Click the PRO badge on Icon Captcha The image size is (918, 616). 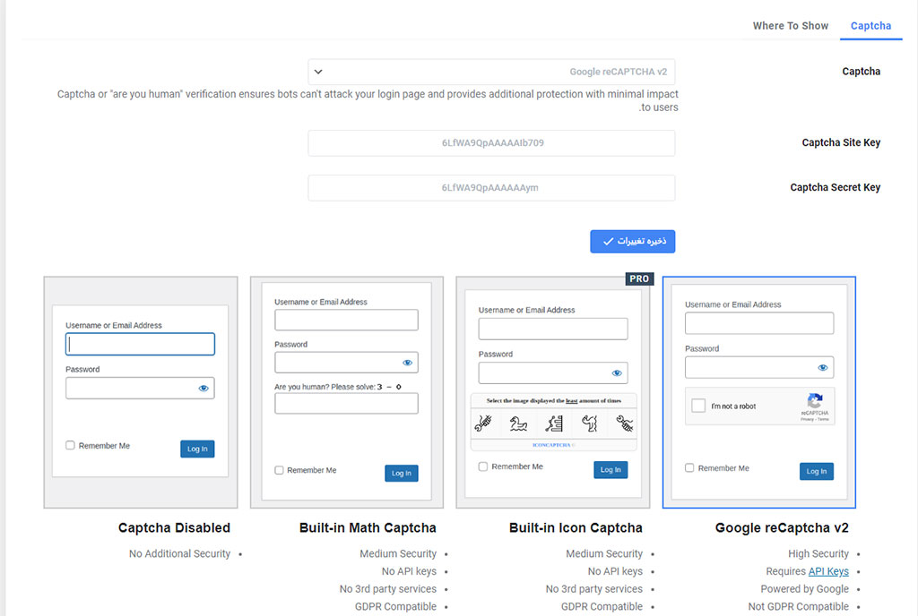[638, 278]
